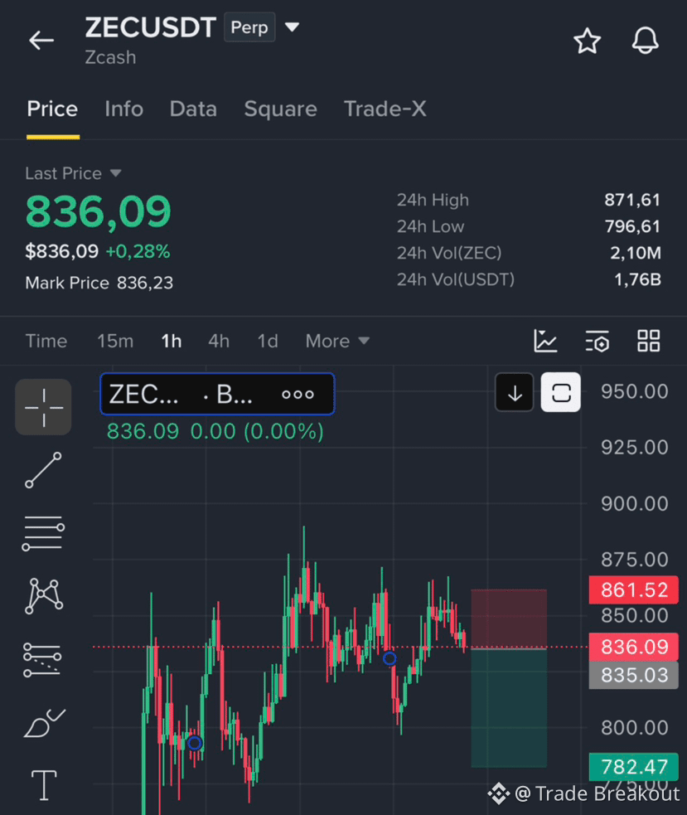Open chart settings list icon
687x815 pixels.
click(x=597, y=341)
